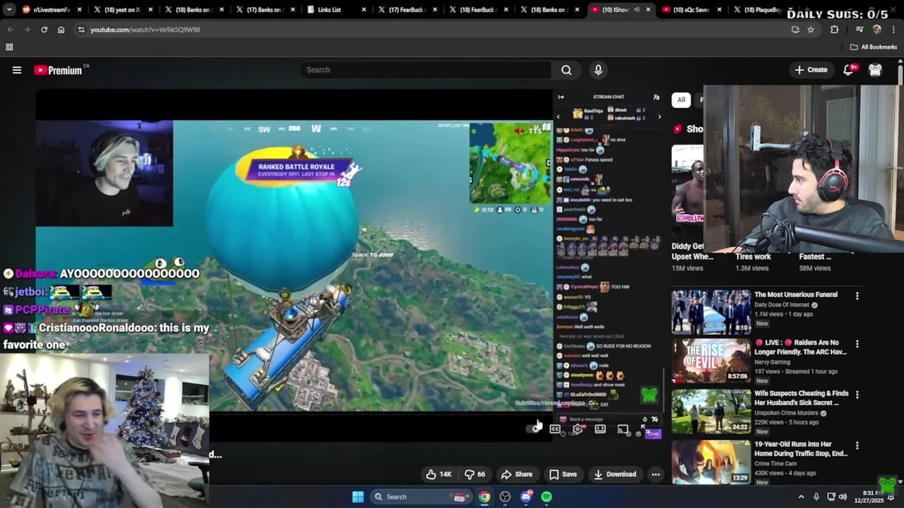Screen dimensions: 904x508
Task: Show hidden system tray icons
Action: (x=801, y=497)
